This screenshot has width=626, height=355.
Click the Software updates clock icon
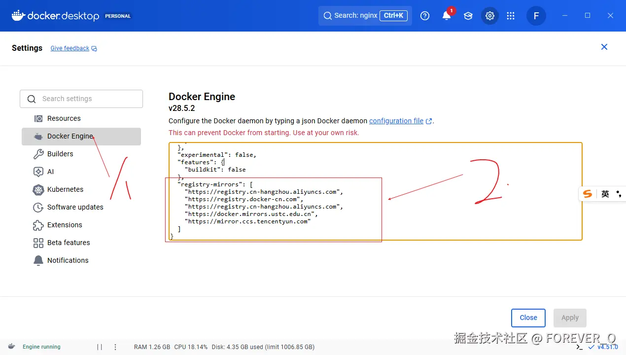click(x=38, y=207)
